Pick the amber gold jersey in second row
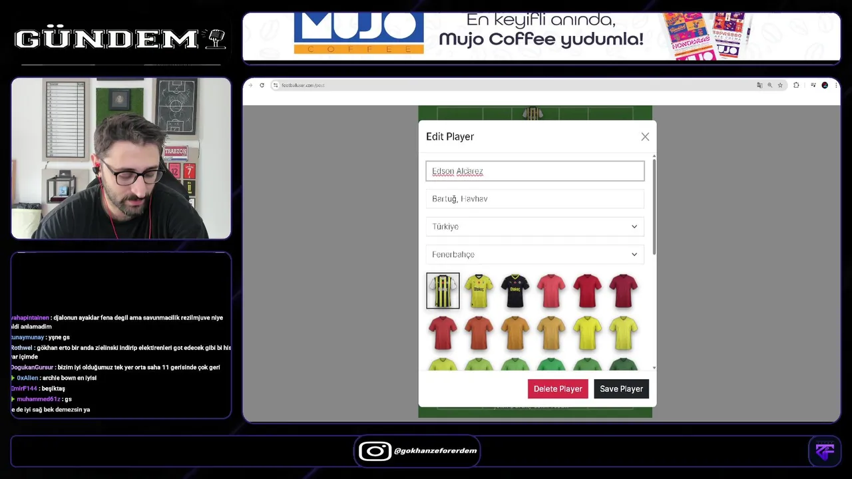Image resolution: width=852 pixels, height=479 pixels. [x=551, y=333]
